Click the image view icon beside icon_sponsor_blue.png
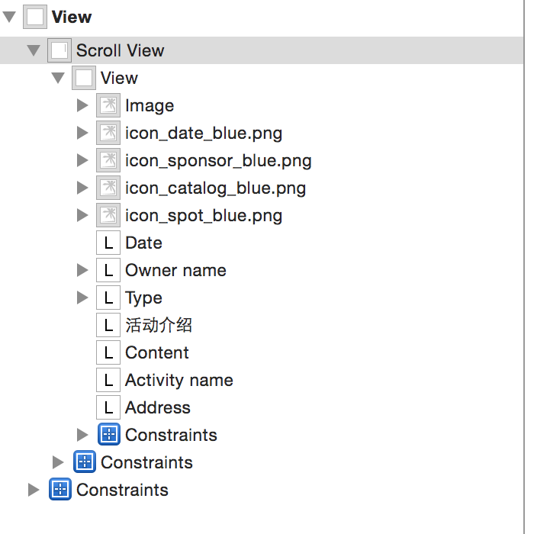Viewport: 534px width, 534px height. click(108, 160)
